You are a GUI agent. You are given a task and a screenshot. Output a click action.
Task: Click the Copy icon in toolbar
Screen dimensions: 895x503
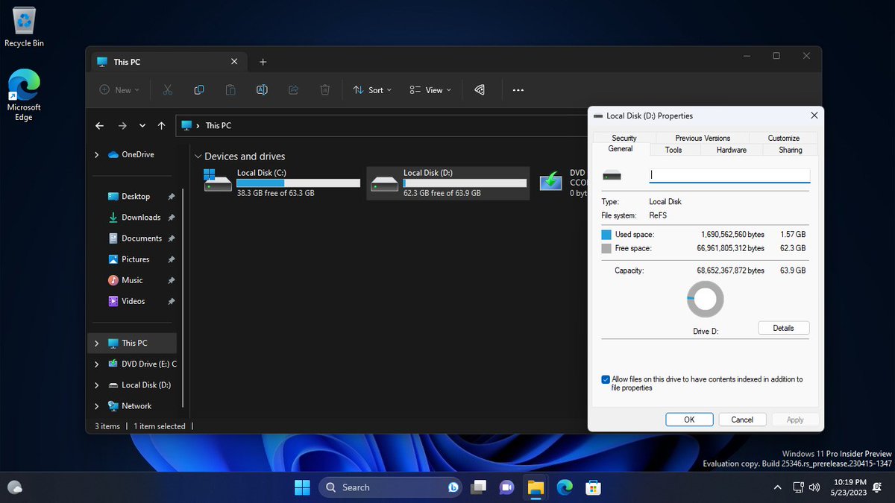click(199, 90)
